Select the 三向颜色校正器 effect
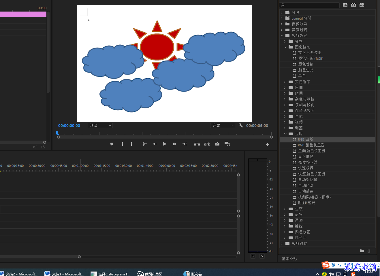 [311, 151]
